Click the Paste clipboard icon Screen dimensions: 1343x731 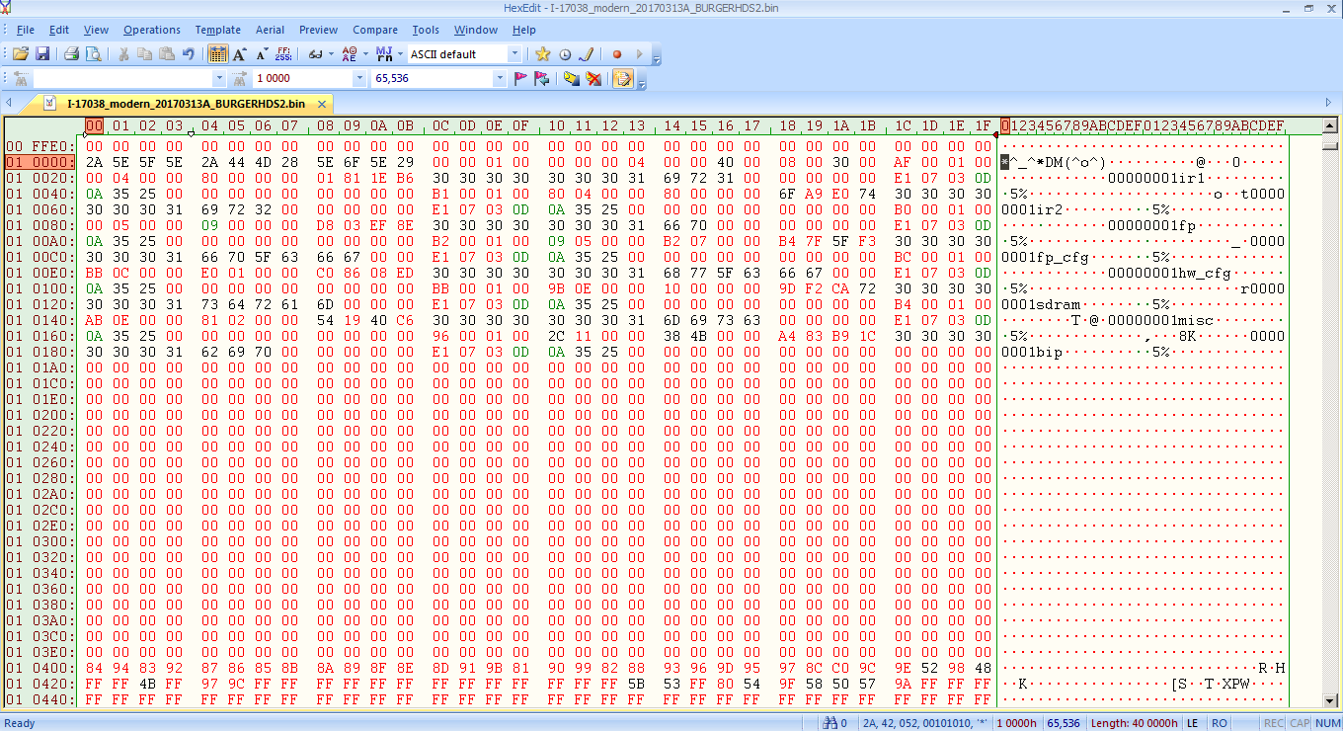[167, 54]
